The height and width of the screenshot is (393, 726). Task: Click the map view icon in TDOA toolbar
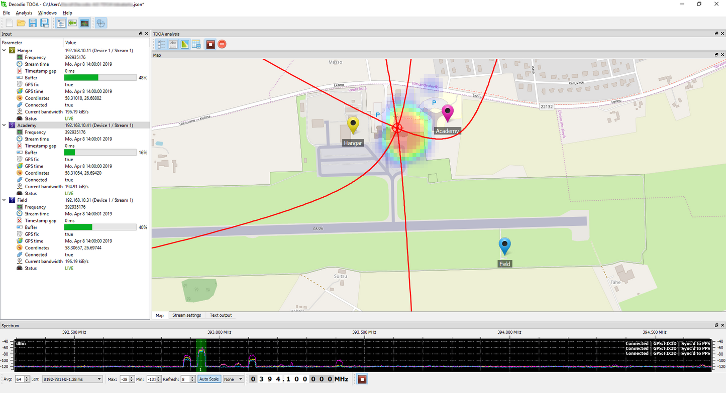(x=185, y=44)
